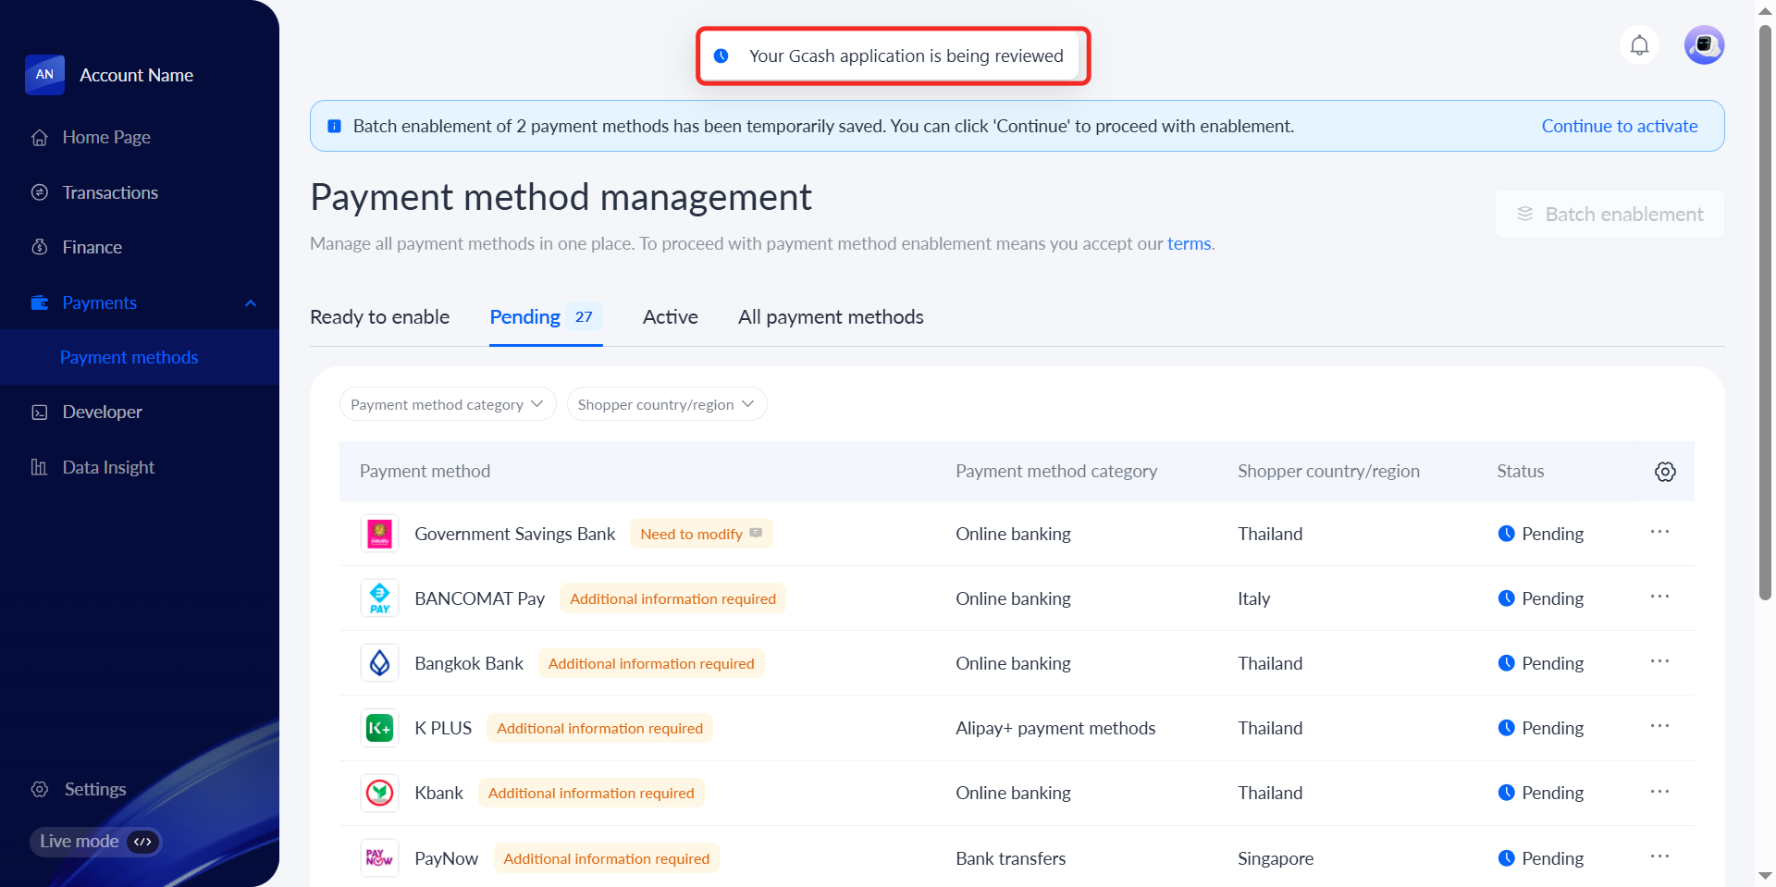This screenshot has width=1776, height=887.
Task: Click the Kbank logo
Action: 379,793
